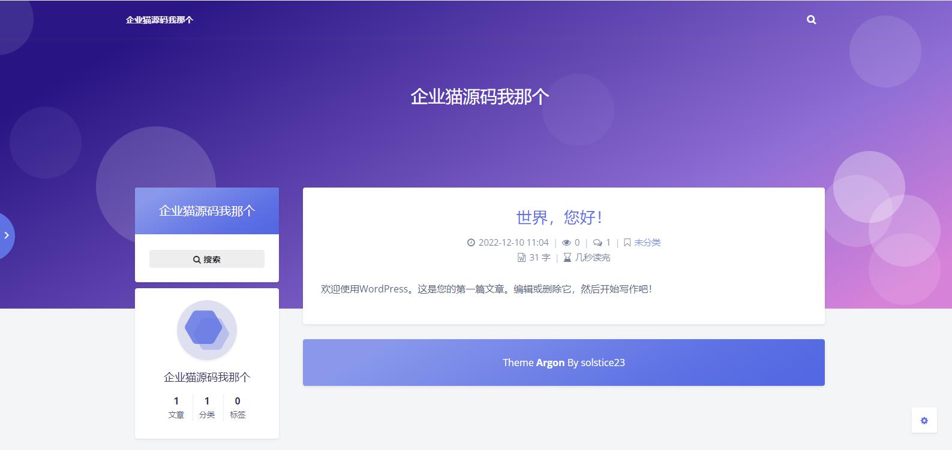Open the 未分类 category link
The image size is (952, 450).
[647, 242]
